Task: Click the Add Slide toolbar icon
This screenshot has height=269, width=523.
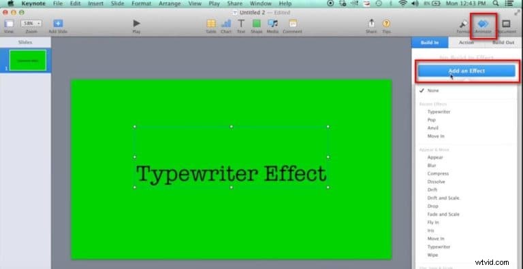Action: (58, 24)
